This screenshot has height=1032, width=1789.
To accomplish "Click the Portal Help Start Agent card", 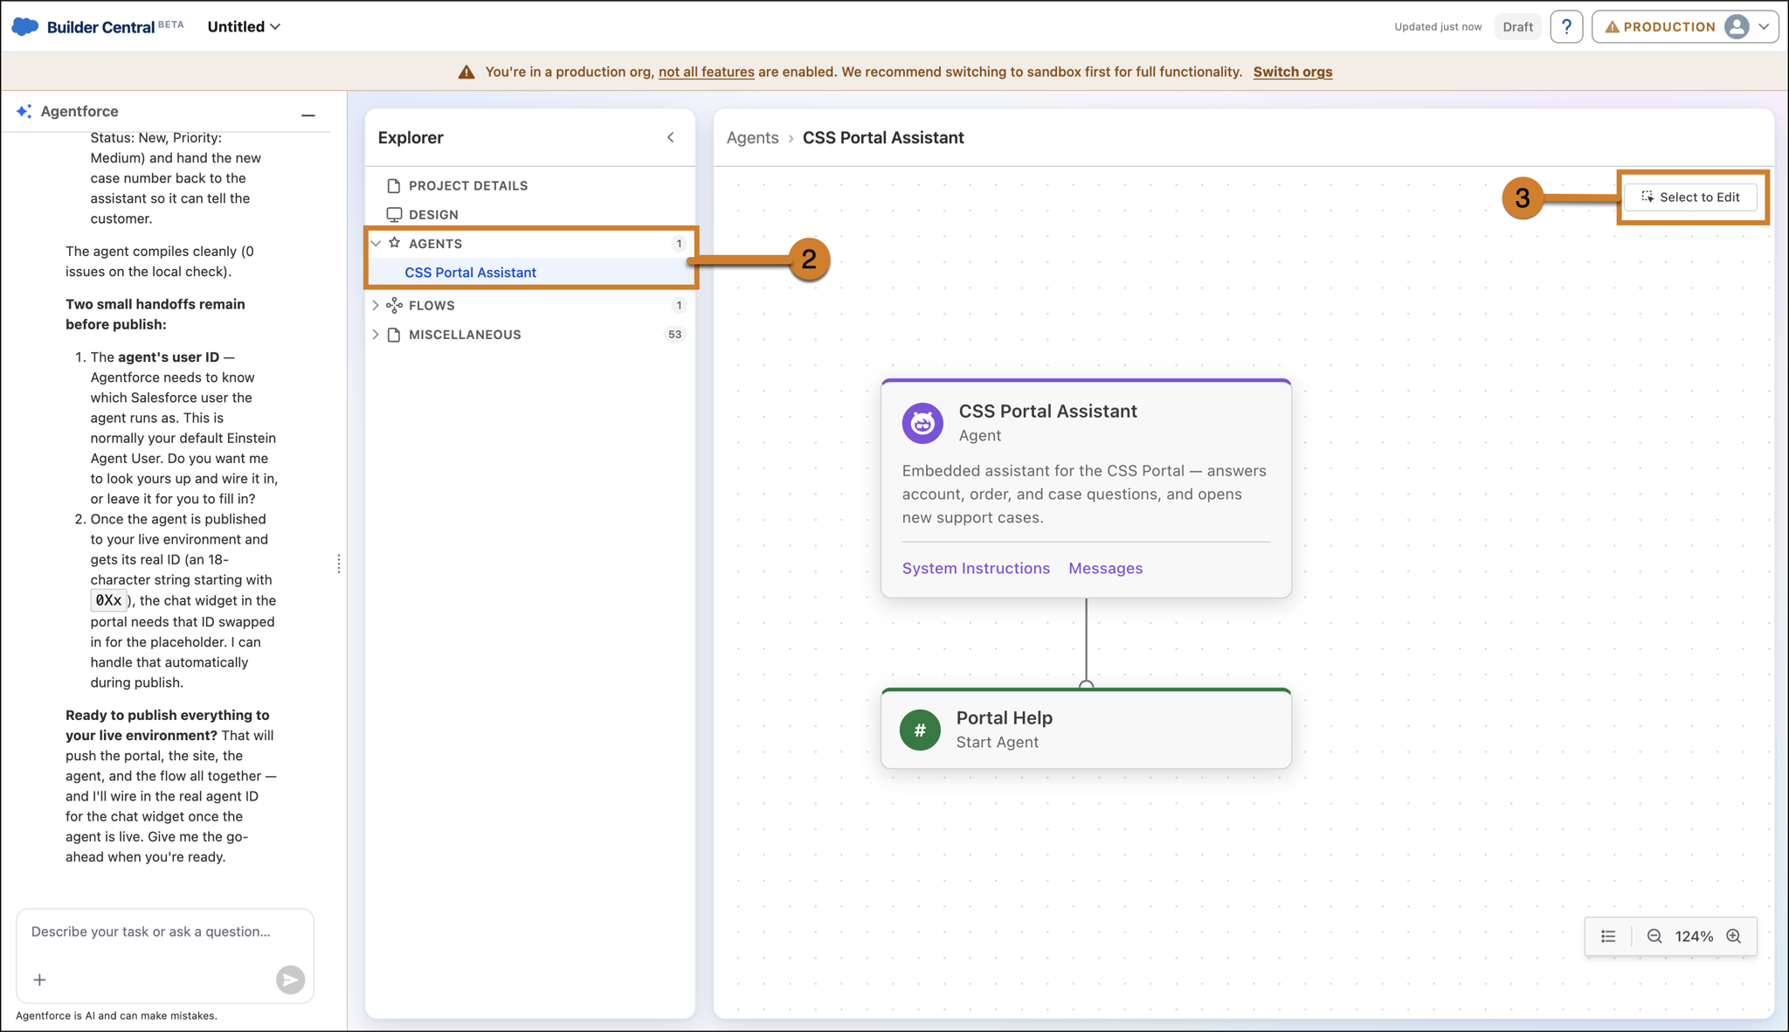I will 1086,729.
